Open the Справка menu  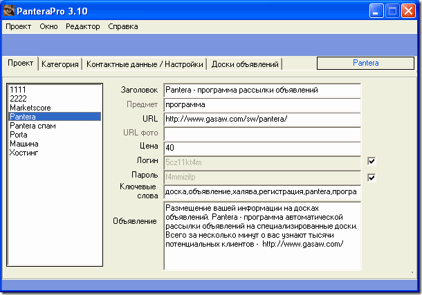pos(123,26)
